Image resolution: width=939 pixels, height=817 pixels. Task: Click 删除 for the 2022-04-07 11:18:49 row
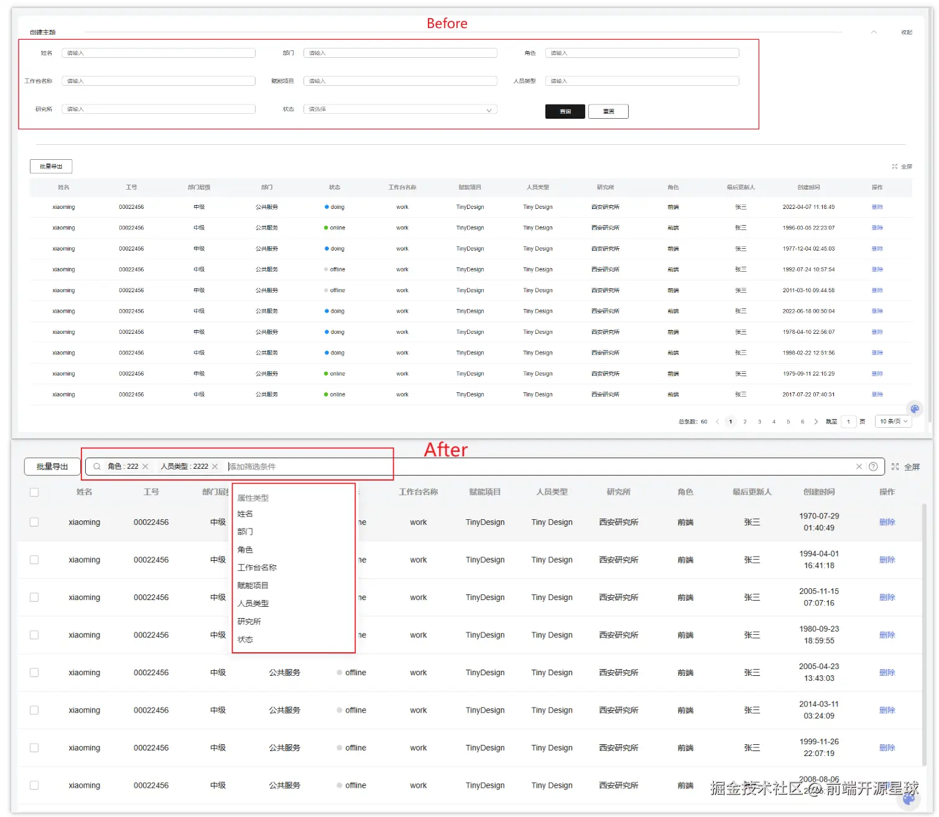point(877,207)
